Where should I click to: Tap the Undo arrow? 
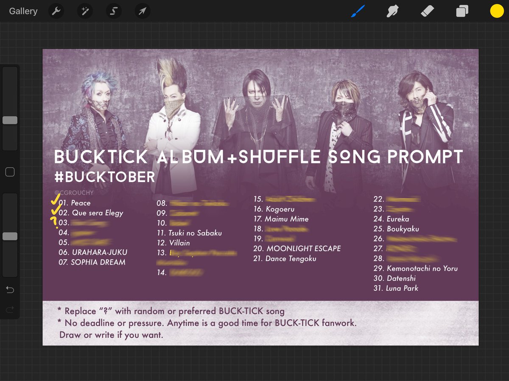pyautogui.click(x=10, y=290)
